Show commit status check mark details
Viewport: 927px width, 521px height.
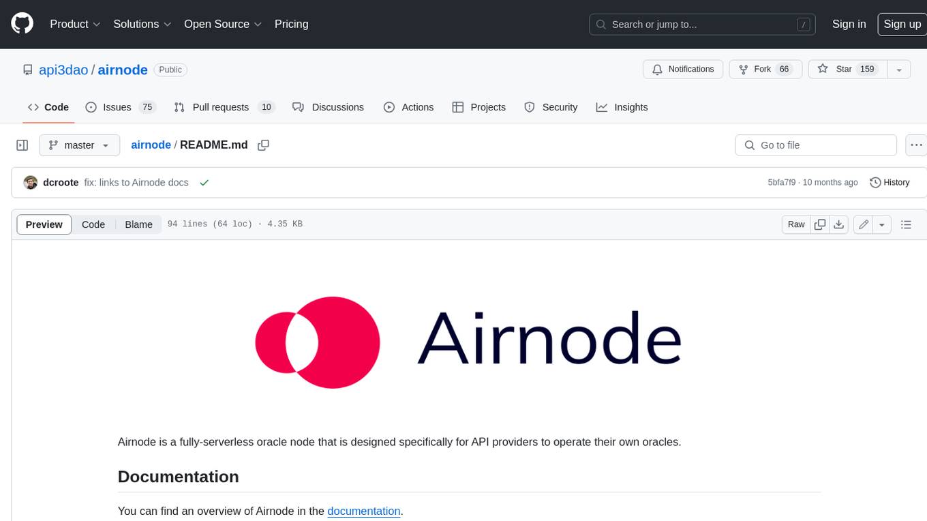pos(204,183)
